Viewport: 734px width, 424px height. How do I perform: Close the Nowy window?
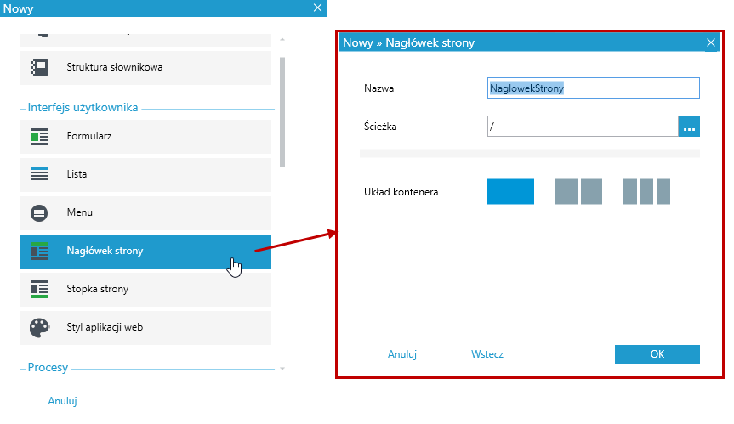[x=317, y=8]
